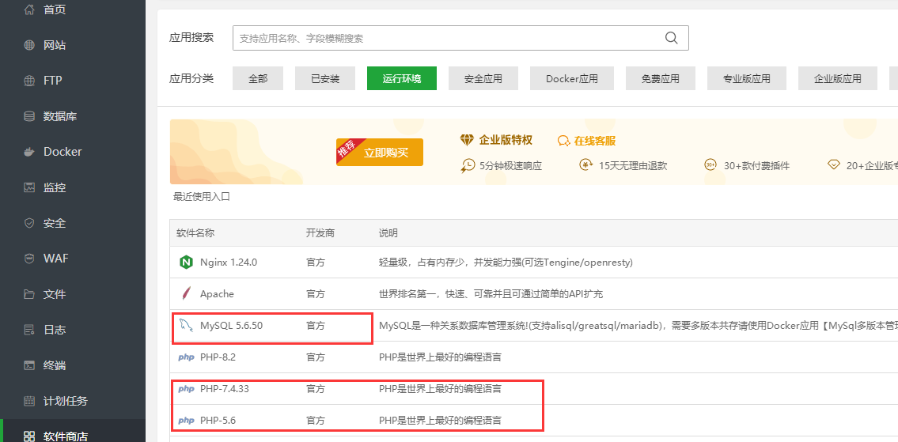Click the 说明 column header
Image resolution: width=898 pixels, height=442 pixels.
[388, 233]
